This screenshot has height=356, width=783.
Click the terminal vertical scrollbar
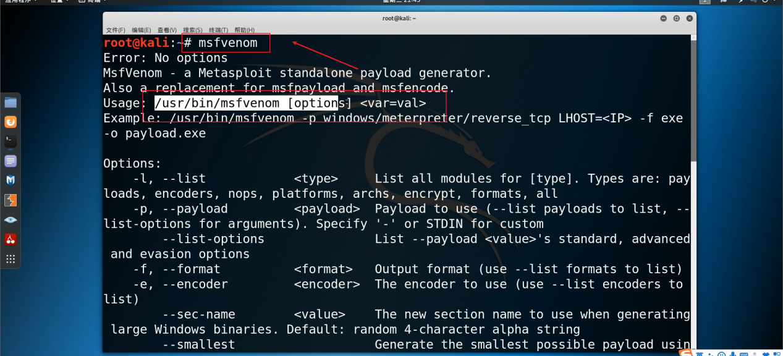tap(693, 193)
